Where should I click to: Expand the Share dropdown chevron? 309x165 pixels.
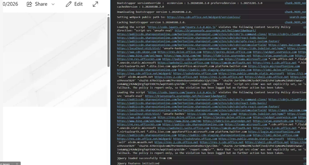[x=53, y=4]
